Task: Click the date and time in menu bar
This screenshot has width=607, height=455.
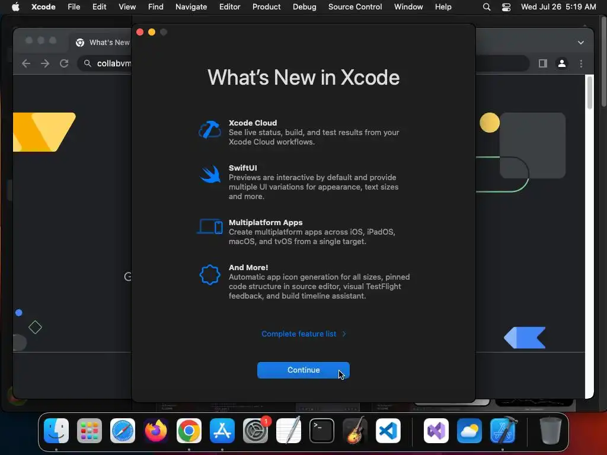Action: pyautogui.click(x=558, y=7)
